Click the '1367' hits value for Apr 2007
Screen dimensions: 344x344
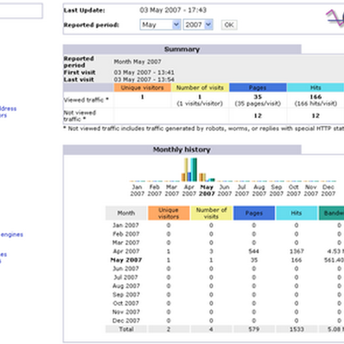(296, 251)
